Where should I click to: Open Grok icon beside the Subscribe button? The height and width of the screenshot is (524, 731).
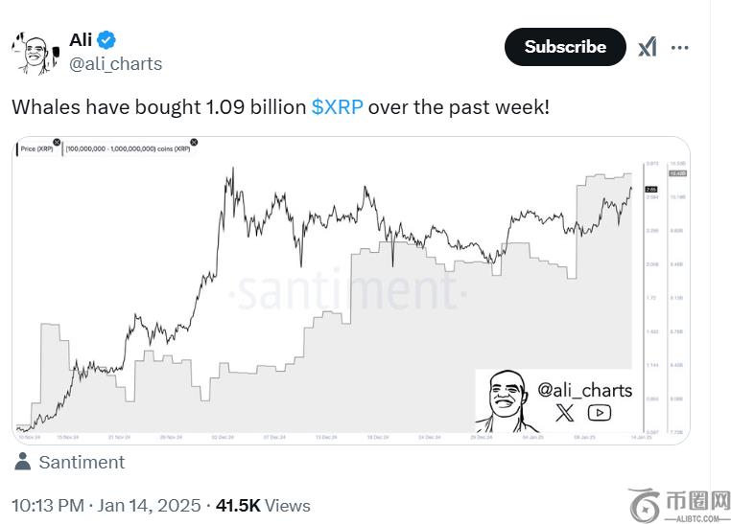pos(648,47)
